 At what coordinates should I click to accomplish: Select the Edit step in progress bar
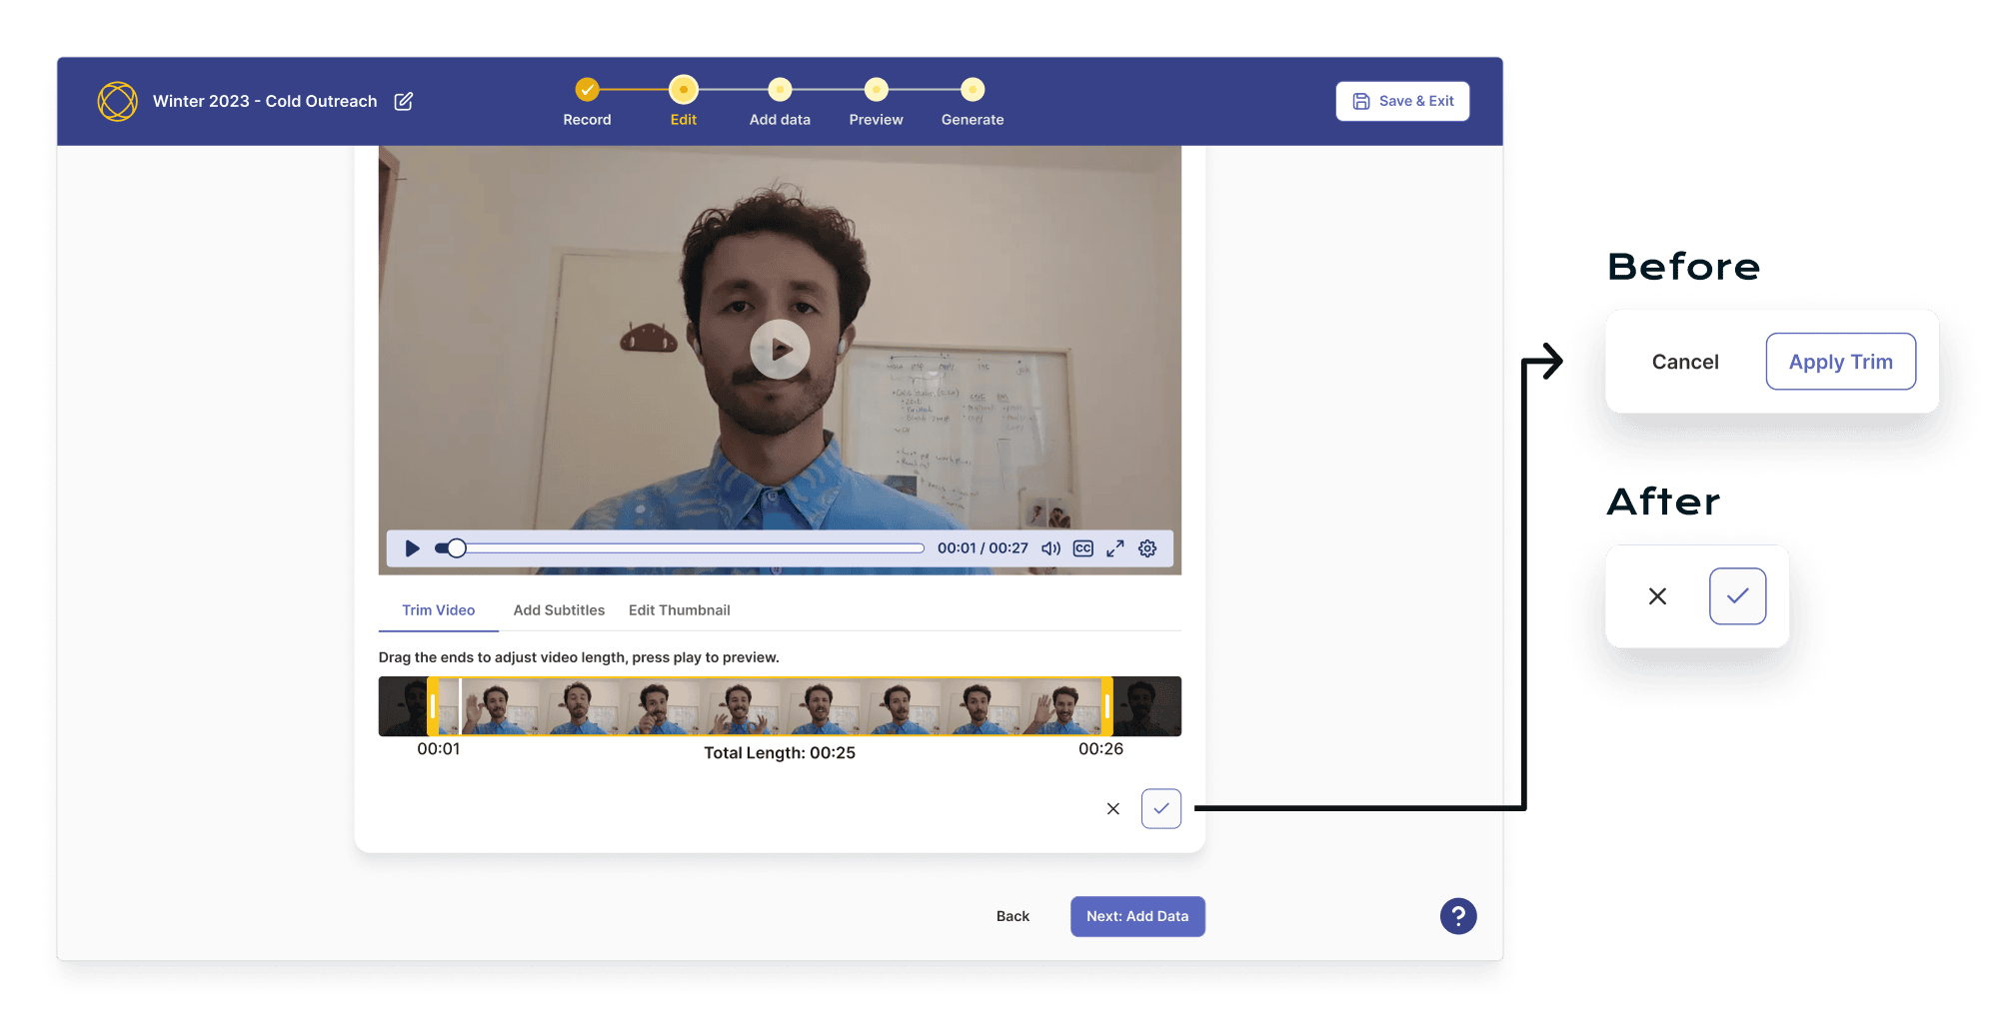pyautogui.click(x=684, y=102)
